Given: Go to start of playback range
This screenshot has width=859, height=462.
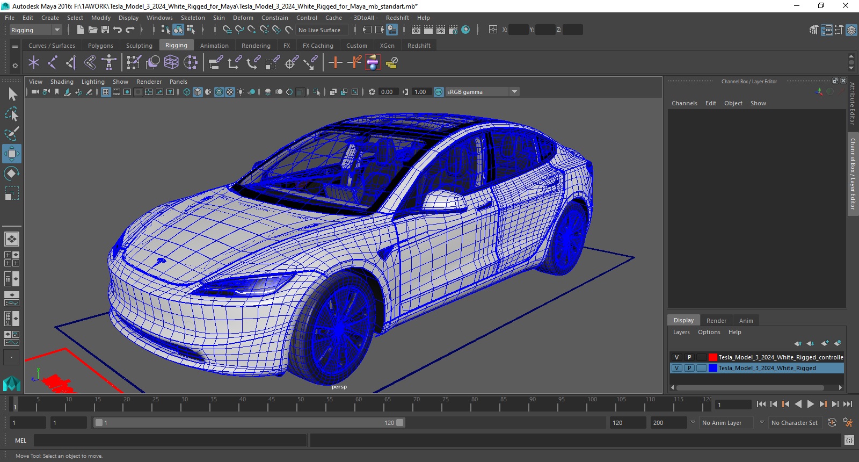Looking at the screenshot, I should click(761, 404).
